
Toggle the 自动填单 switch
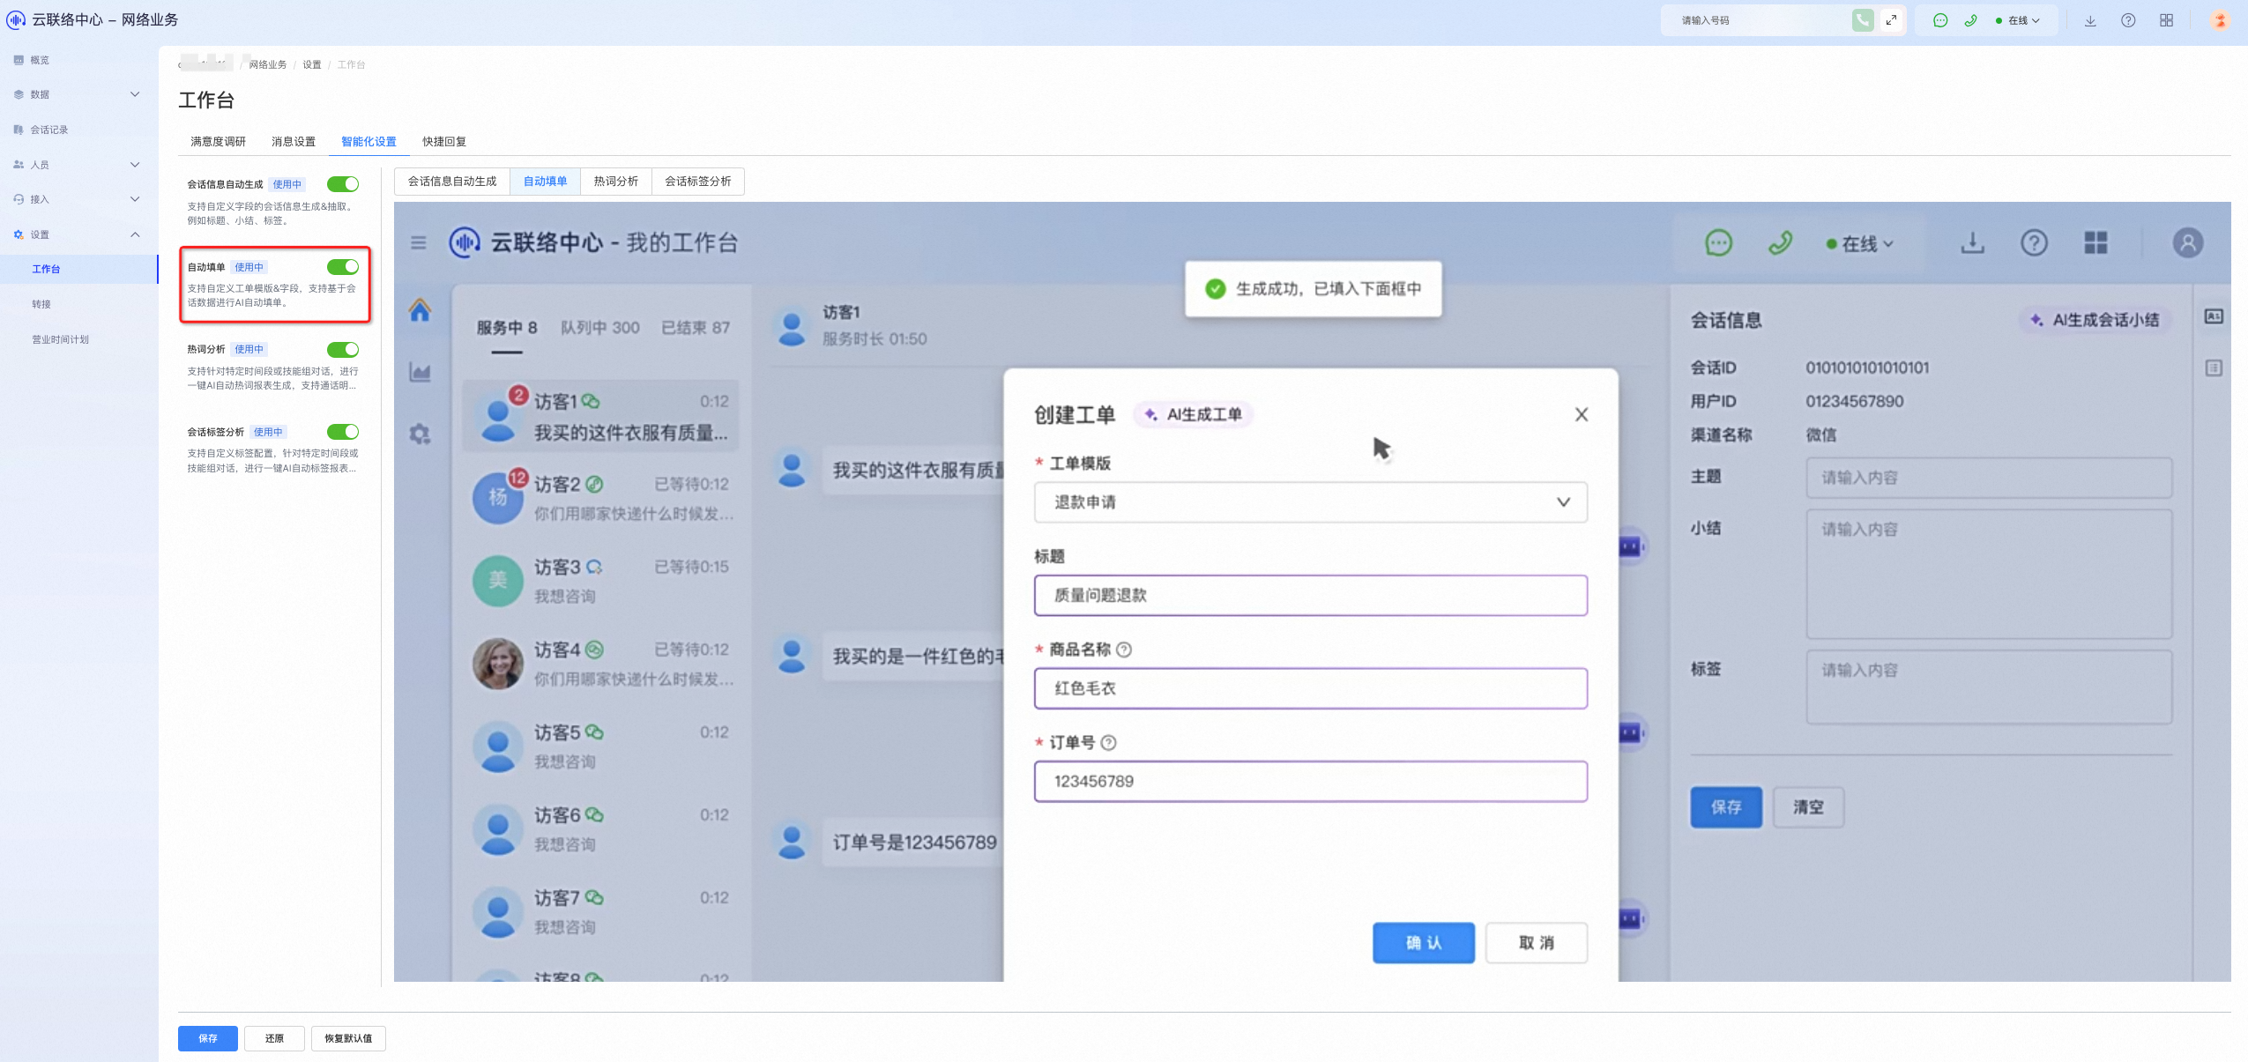pos(342,267)
